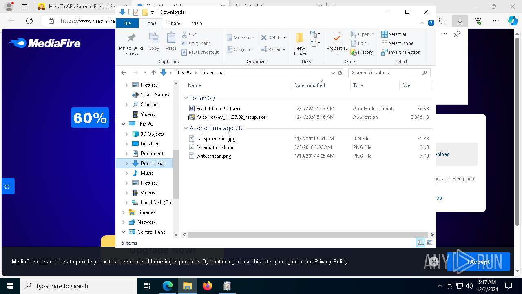Image resolution: width=522 pixels, height=294 pixels.
Task: Select Fisch Macro V11.ahk file
Action: [218, 109]
